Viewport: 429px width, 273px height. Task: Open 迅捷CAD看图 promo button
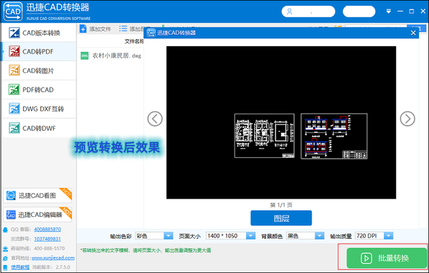pos(38,195)
